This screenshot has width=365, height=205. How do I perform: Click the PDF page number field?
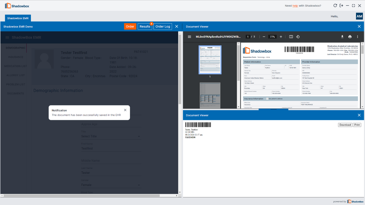coord(248,37)
